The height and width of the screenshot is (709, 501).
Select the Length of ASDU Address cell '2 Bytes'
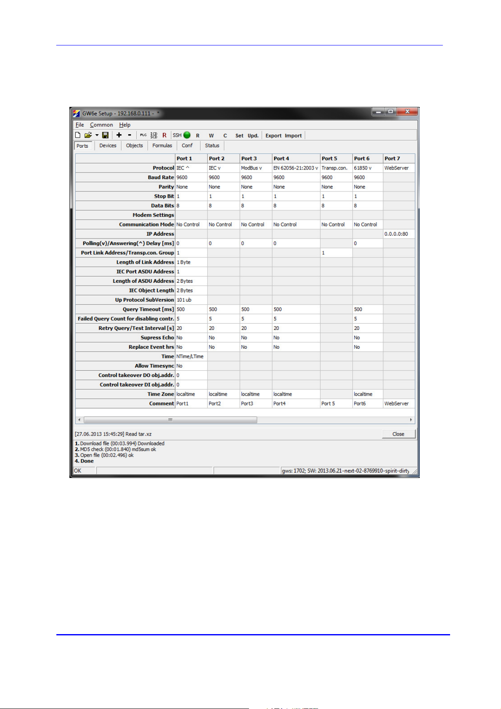(x=191, y=281)
